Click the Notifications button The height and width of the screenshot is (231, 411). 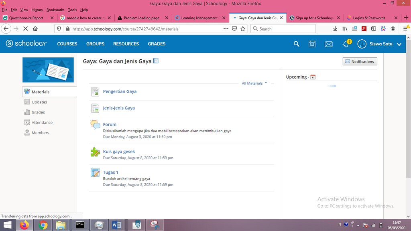click(360, 61)
